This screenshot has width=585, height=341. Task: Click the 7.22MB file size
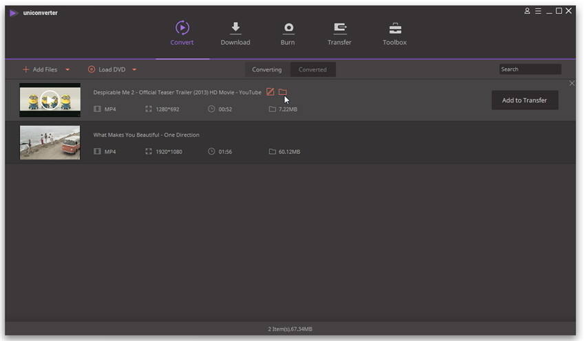click(x=288, y=109)
